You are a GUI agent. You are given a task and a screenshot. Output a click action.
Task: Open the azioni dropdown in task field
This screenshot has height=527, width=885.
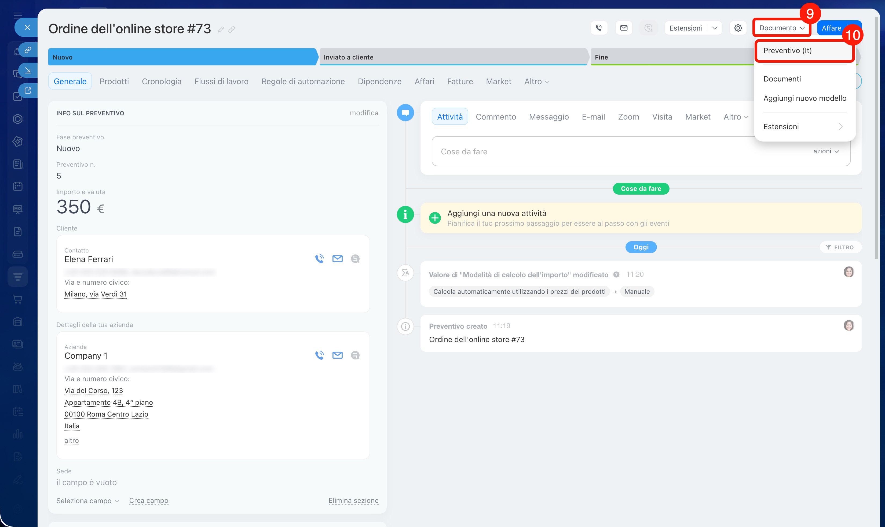click(x=826, y=151)
